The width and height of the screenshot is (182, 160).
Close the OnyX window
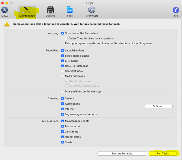(2, 3)
